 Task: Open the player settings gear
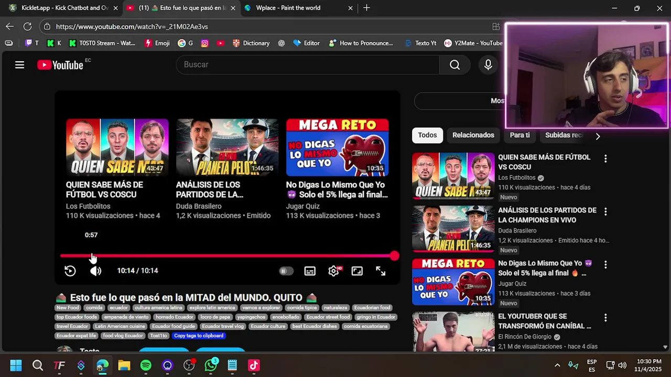point(334,271)
